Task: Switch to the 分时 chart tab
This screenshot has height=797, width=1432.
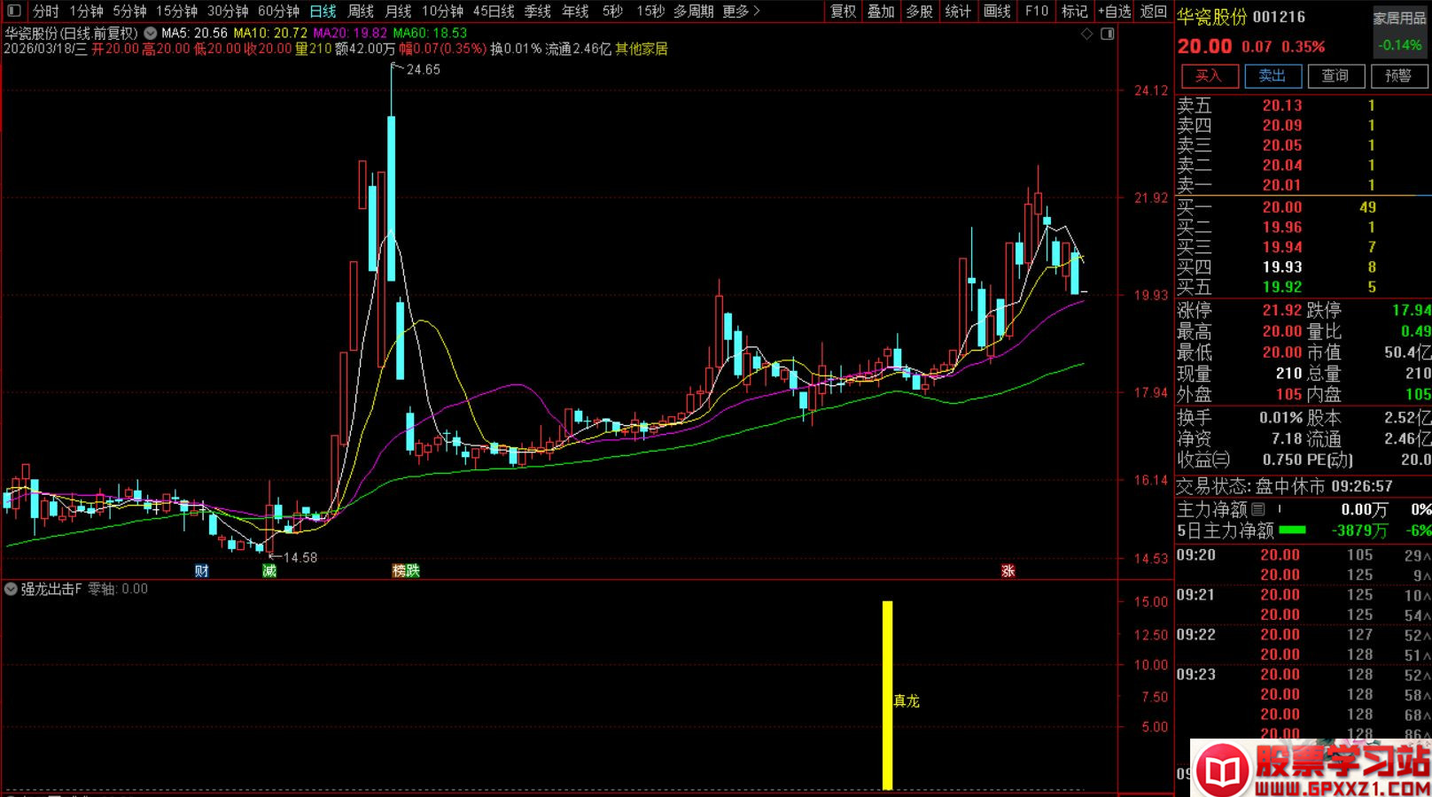Action: (x=46, y=11)
